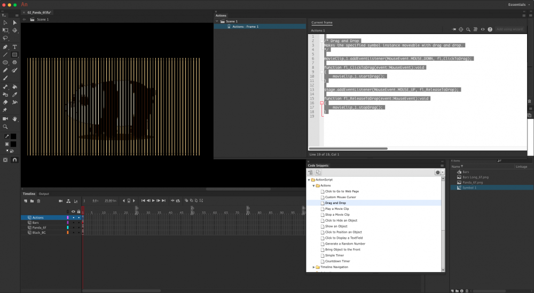This screenshot has height=293, width=534.
Task: Open Code Snippets gear options dropdown
Action: pos(439,173)
